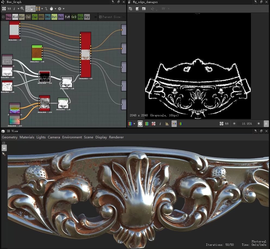Click the Gradient Map (Gra) node shortcut
This screenshot has height=249, width=270.
pos(80,17)
